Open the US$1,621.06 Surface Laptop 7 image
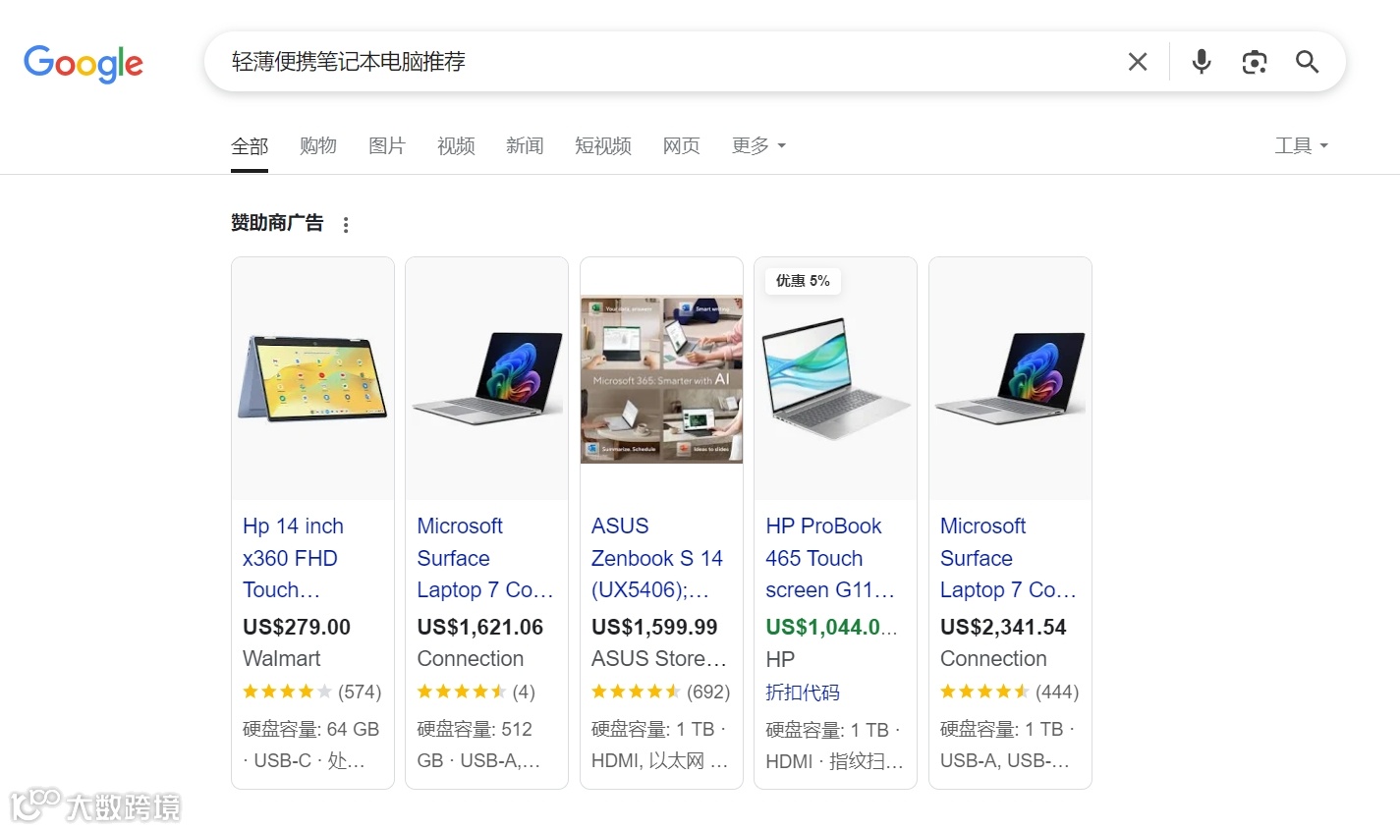Screen dimensions: 1400x831 486,379
